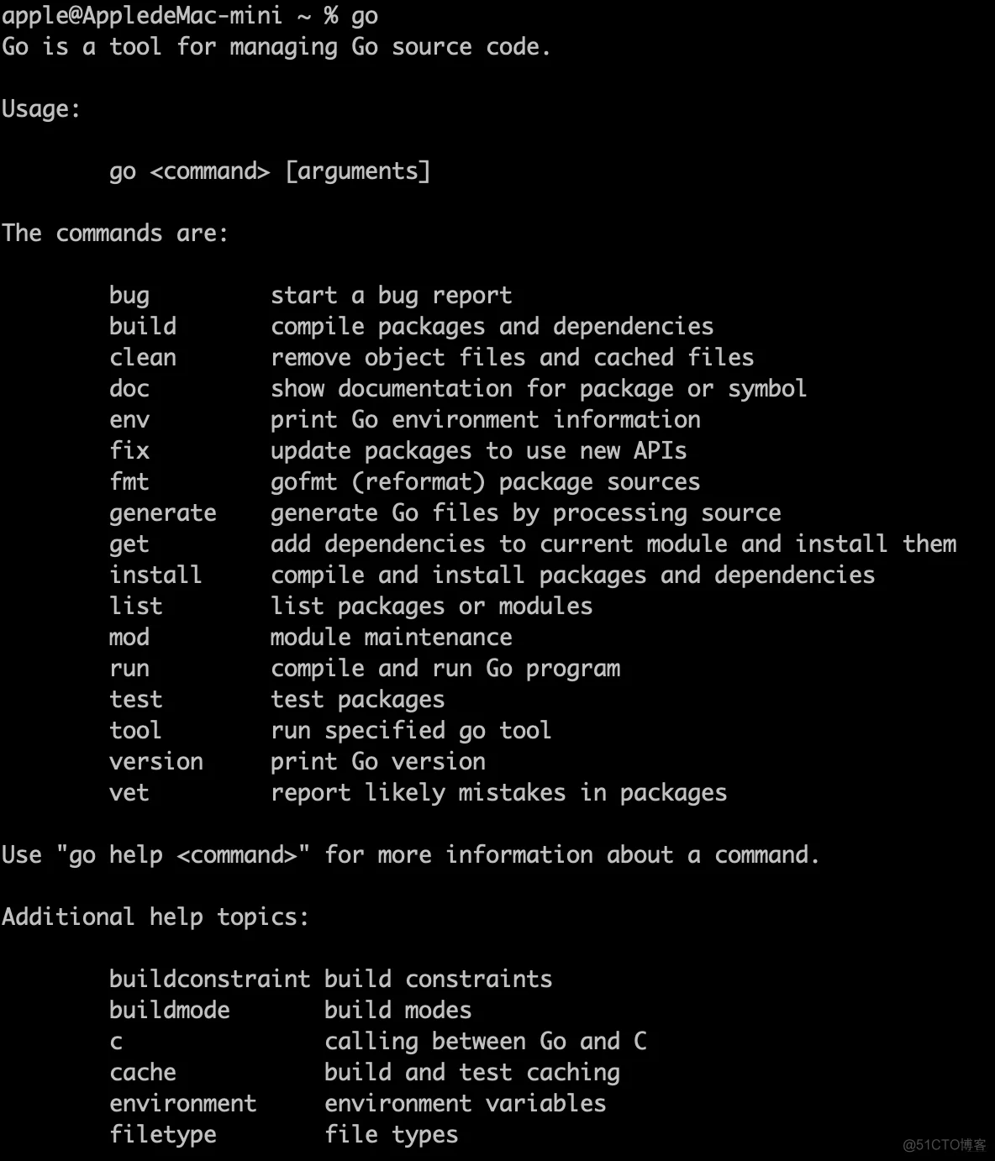Click the 51CTO watermark text
995x1161 pixels.
[945, 1144]
